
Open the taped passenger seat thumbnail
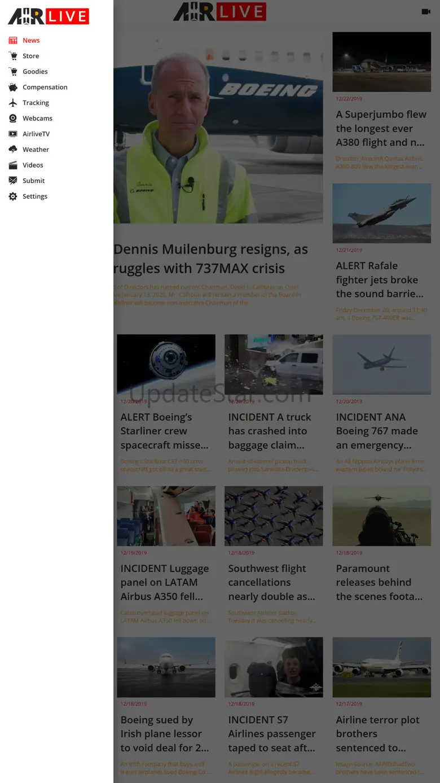[x=274, y=667]
